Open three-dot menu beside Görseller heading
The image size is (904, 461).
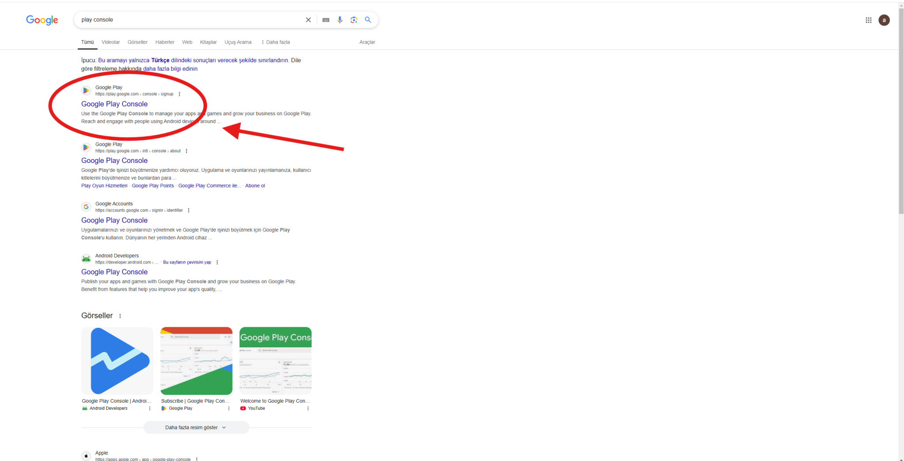coord(120,316)
